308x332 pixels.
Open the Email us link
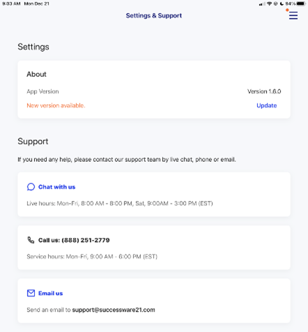tap(50, 293)
